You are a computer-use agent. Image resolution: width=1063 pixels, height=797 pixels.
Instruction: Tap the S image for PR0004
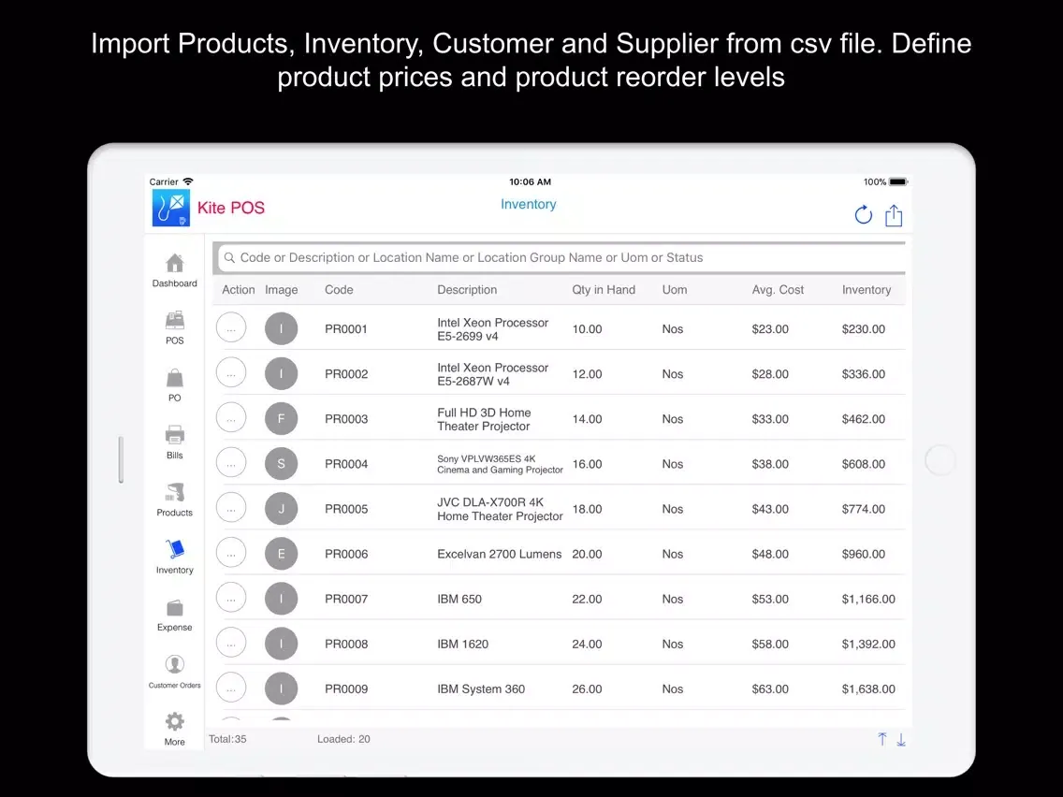(x=282, y=464)
